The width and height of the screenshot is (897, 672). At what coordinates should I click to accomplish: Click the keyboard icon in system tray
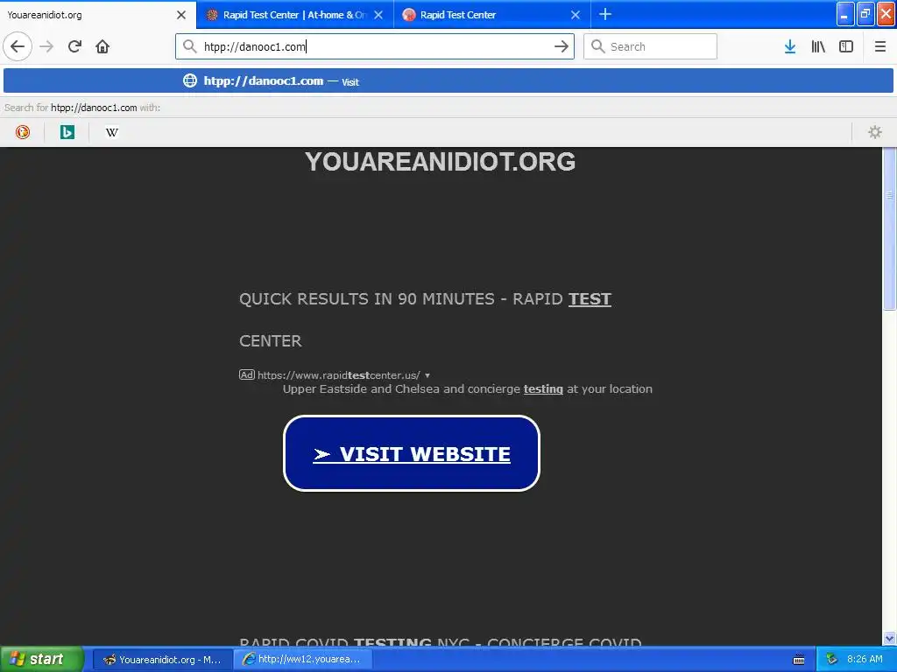tap(799, 660)
